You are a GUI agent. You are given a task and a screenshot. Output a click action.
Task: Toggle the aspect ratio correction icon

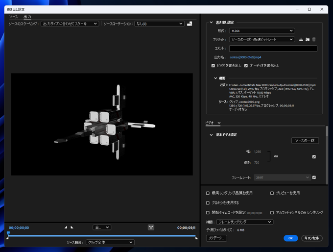[151, 227]
